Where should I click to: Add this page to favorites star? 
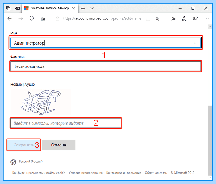pyautogui.click(x=157, y=18)
